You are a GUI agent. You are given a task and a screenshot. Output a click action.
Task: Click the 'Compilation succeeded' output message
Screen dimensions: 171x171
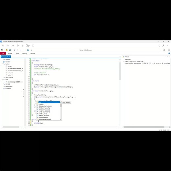pos(147,63)
